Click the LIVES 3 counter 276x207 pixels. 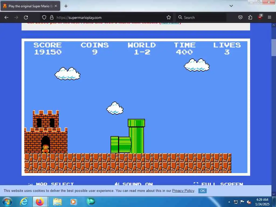point(227,49)
